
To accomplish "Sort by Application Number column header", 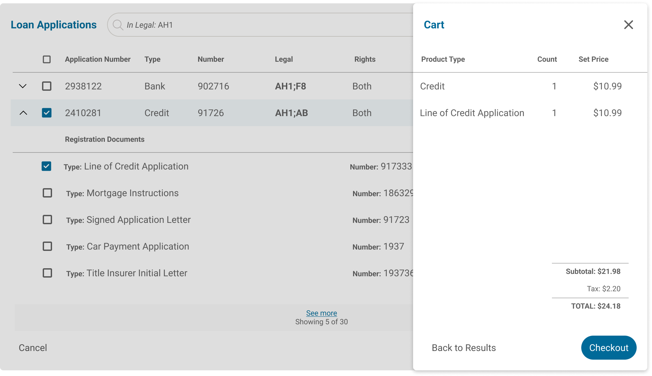I will tap(97, 59).
